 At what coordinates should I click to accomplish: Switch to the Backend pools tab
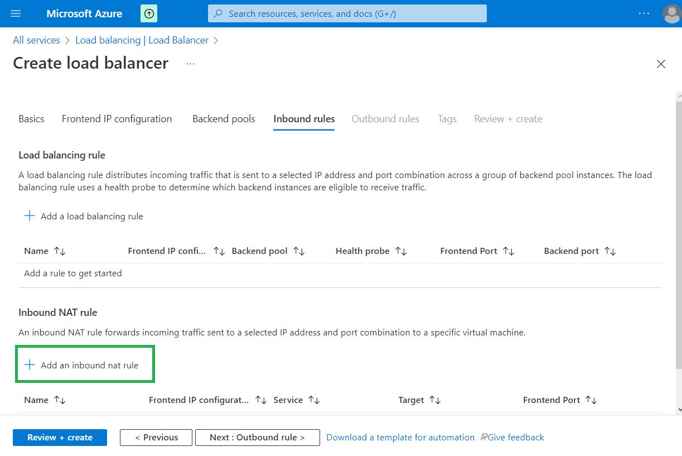click(x=224, y=119)
